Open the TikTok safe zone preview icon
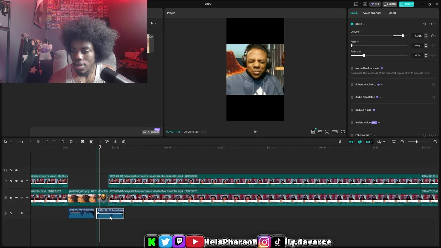 pyautogui.click(x=313, y=132)
